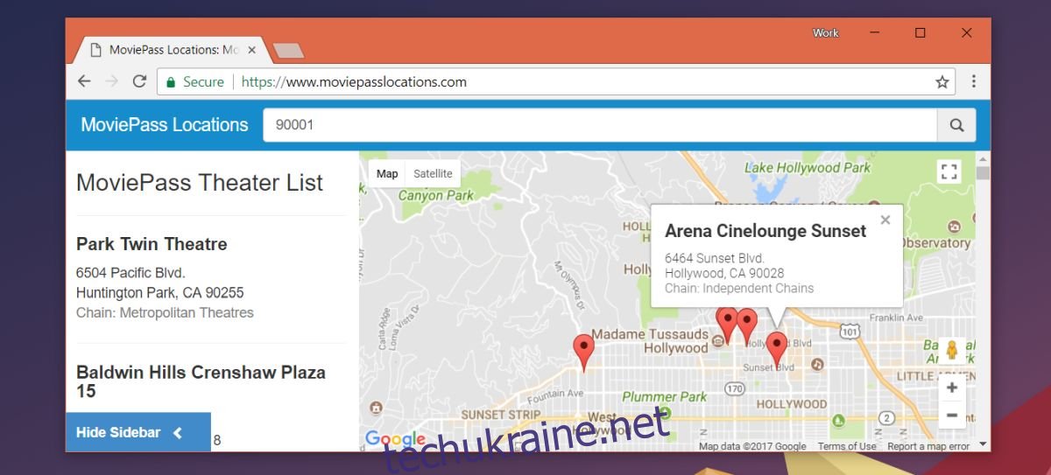The height and width of the screenshot is (475, 1051).
Task: Click the page vertical scrollbar thumb
Action: pyautogui.click(x=983, y=172)
